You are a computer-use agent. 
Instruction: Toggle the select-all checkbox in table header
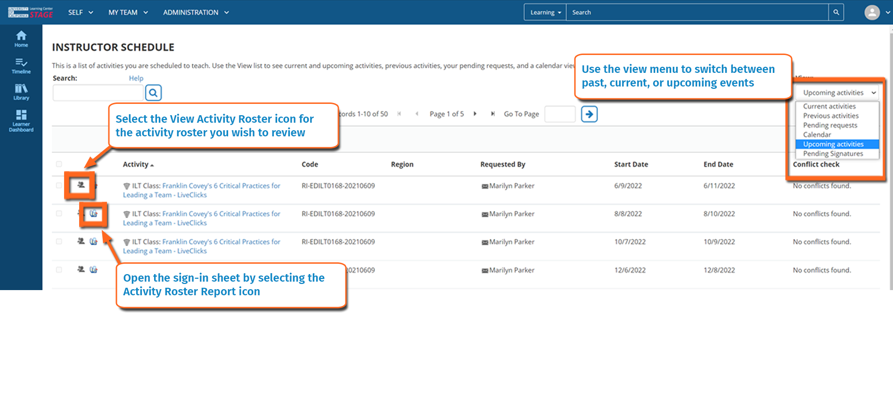click(59, 164)
